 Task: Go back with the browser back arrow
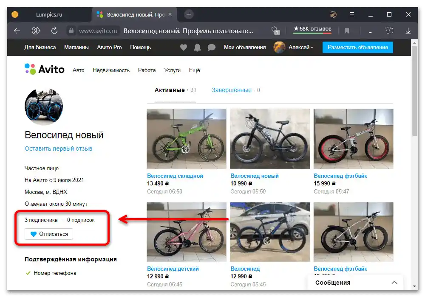17,31
